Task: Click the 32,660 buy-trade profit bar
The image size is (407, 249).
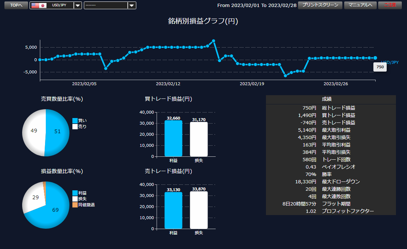Action: click(173, 138)
